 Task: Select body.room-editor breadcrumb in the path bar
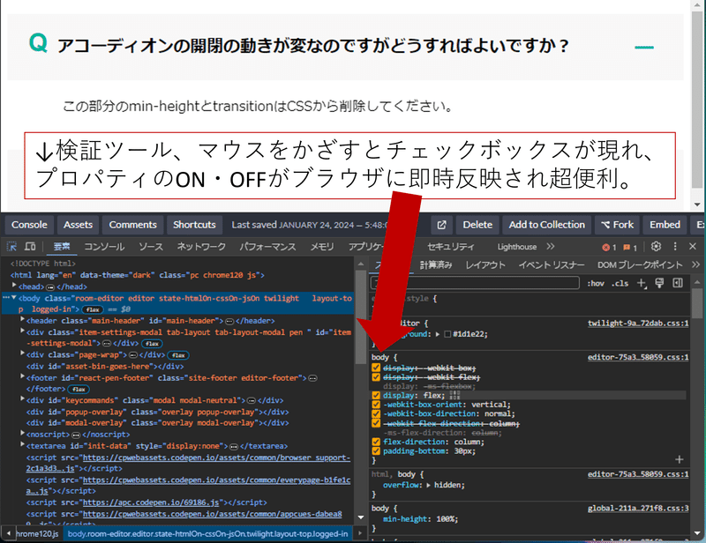click(207, 533)
